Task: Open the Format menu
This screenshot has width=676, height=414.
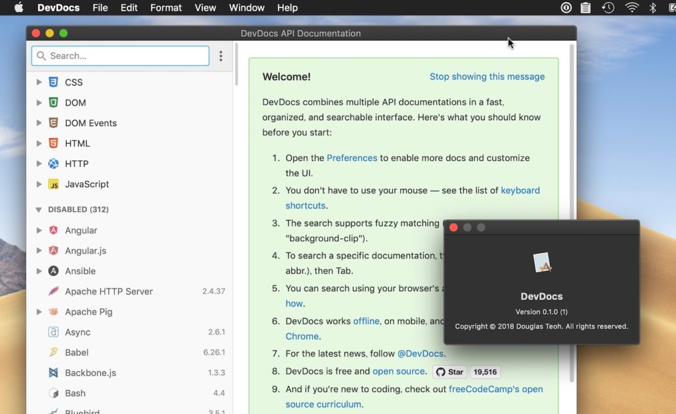Action: (166, 7)
